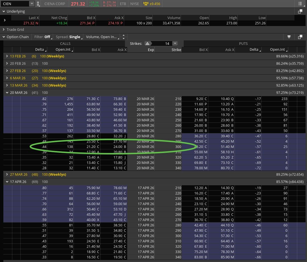The width and height of the screenshot is (307, 262).
Task: Open the CIEN symbol dropdown arrow
Action: pos(32,4)
